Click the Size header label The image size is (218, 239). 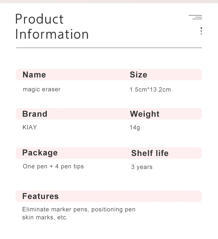[x=138, y=75]
